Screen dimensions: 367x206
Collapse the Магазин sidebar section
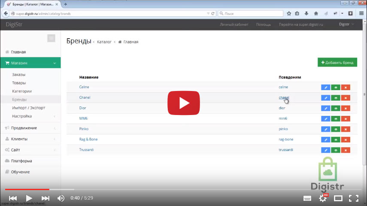[30, 63]
